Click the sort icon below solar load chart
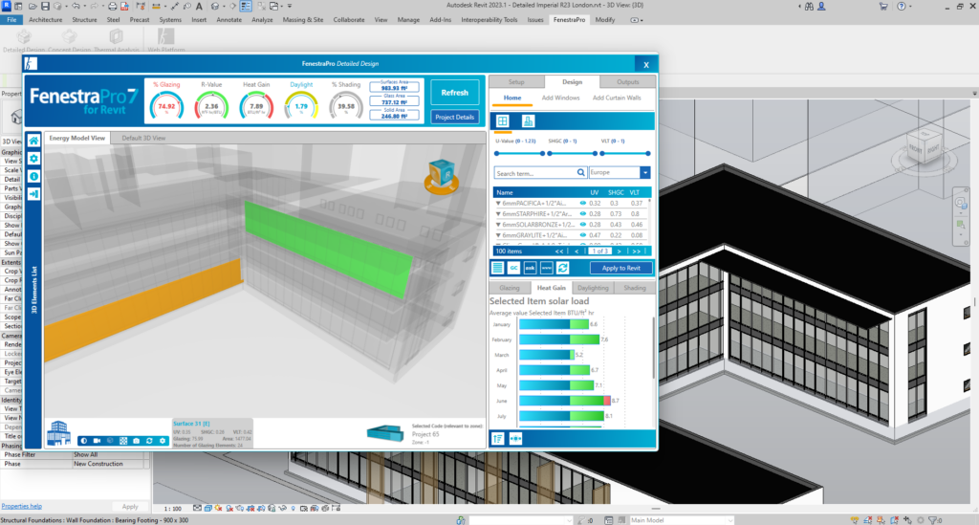 498,439
